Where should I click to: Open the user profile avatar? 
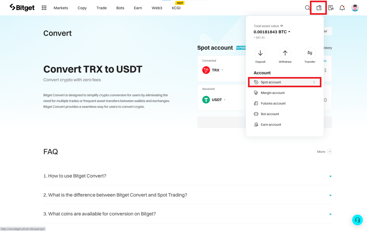pos(355,8)
